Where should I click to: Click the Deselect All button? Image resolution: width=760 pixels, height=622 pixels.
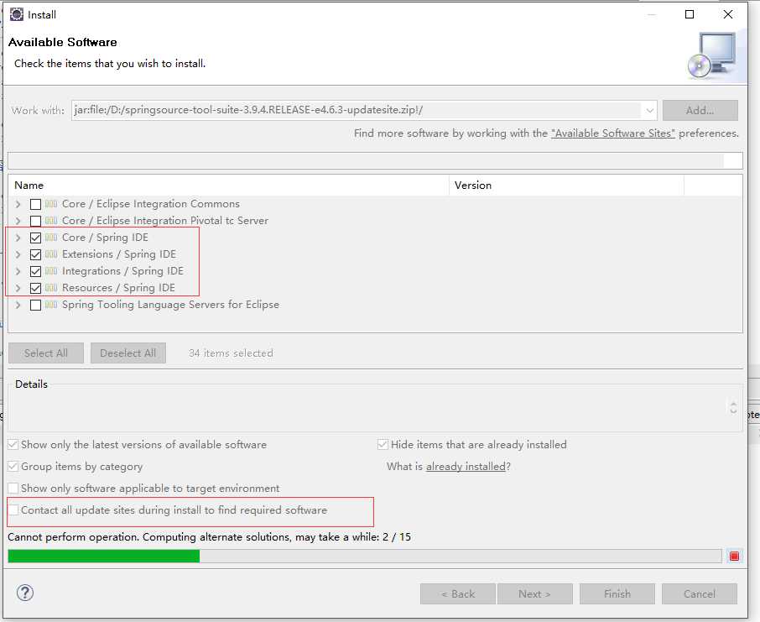[x=128, y=353]
